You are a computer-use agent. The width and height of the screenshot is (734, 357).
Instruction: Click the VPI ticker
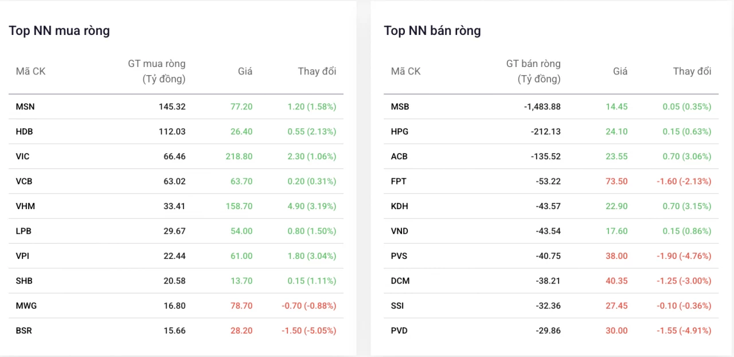pos(23,256)
